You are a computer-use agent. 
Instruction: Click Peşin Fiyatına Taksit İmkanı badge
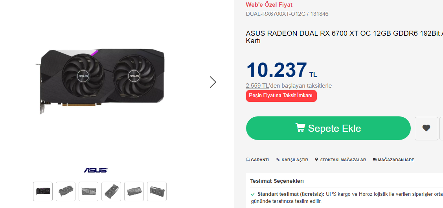[x=281, y=96]
